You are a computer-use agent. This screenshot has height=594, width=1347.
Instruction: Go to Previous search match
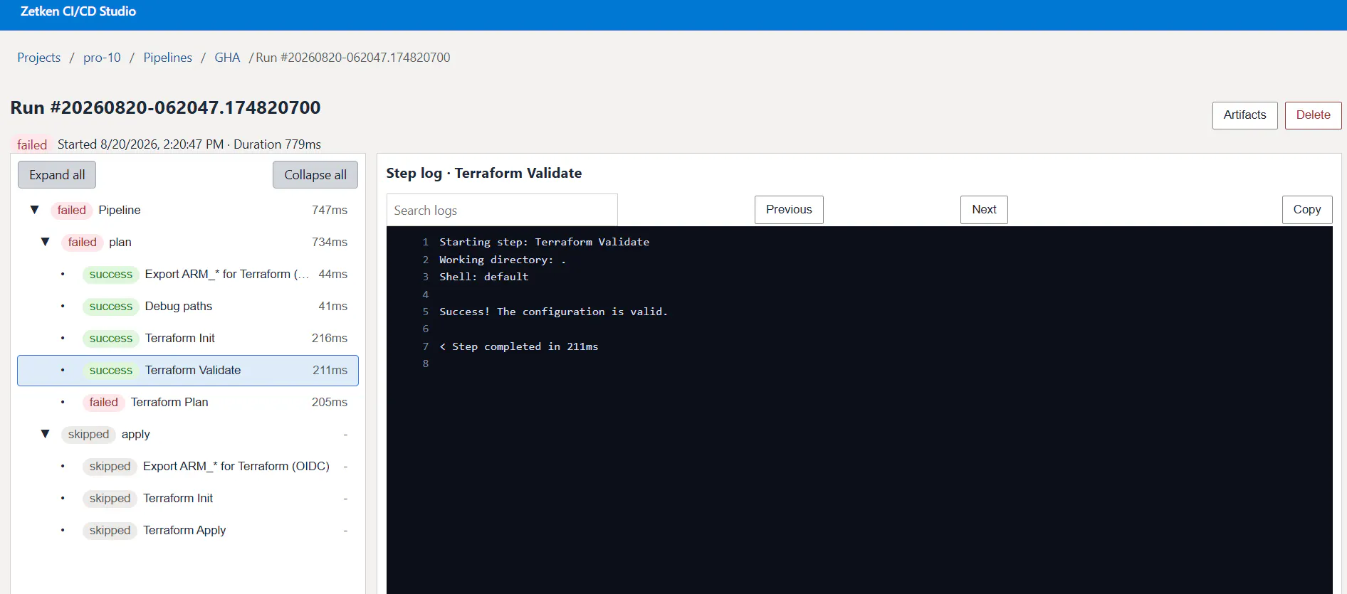[789, 210]
